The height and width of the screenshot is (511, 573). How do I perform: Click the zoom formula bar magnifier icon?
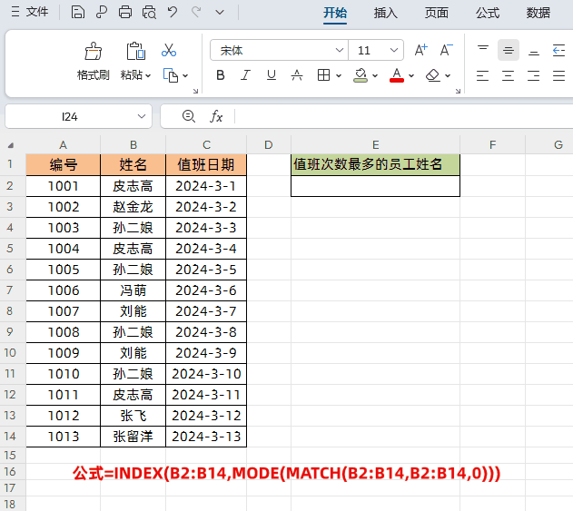pos(189,116)
